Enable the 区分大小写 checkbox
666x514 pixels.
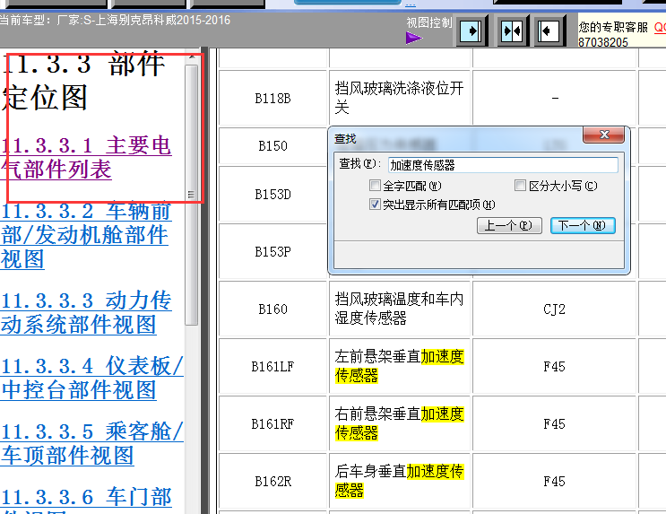pos(521,186)
